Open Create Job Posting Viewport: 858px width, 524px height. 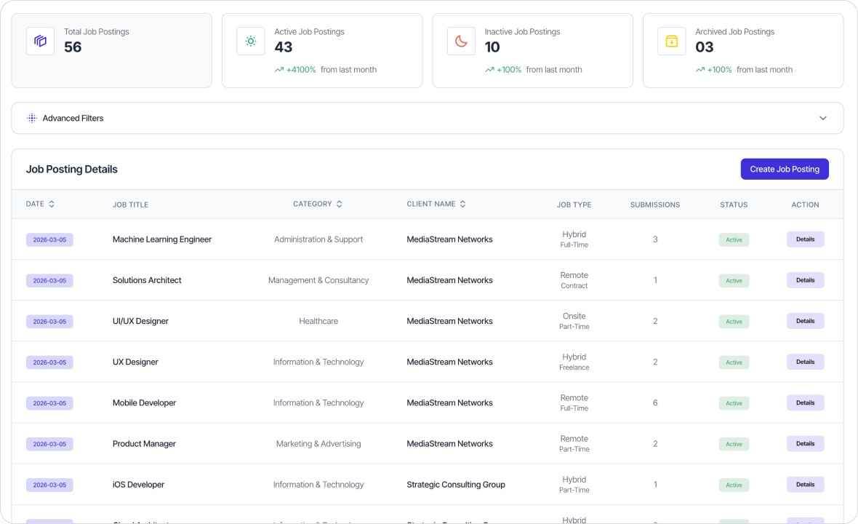pos(785,169)
